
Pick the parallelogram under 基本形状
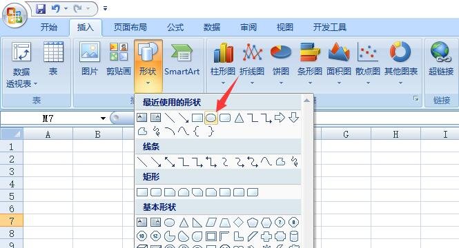[x=211, y=223]
